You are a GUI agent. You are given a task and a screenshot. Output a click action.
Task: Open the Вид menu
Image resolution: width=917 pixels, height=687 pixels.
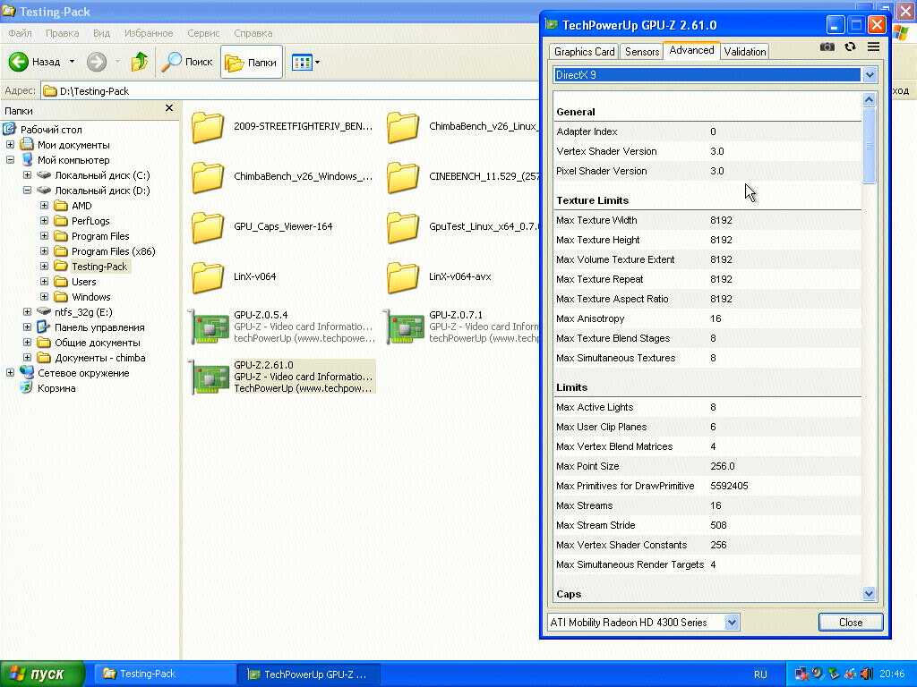(x=101, y=33)
